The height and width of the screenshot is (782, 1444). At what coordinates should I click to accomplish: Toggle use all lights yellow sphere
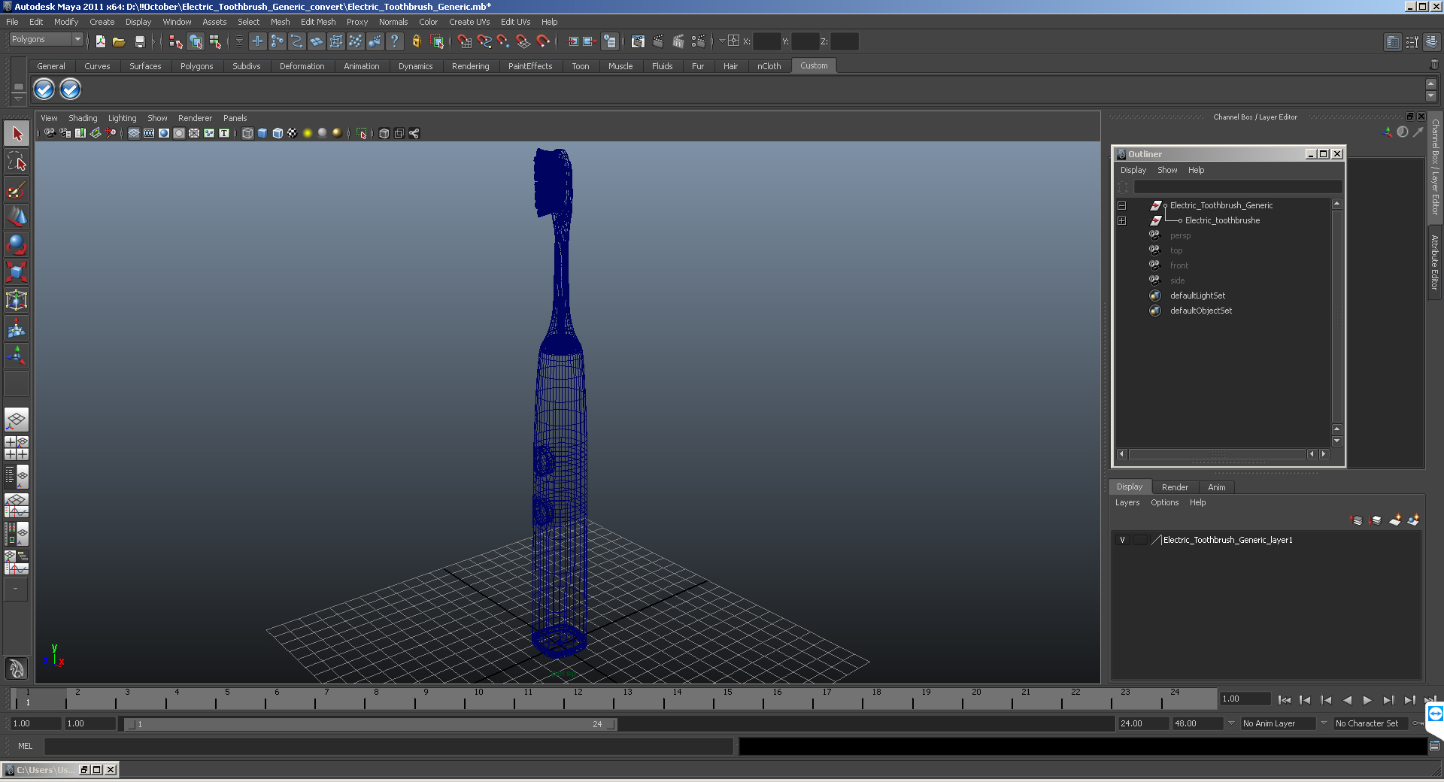tap(308, 133)
